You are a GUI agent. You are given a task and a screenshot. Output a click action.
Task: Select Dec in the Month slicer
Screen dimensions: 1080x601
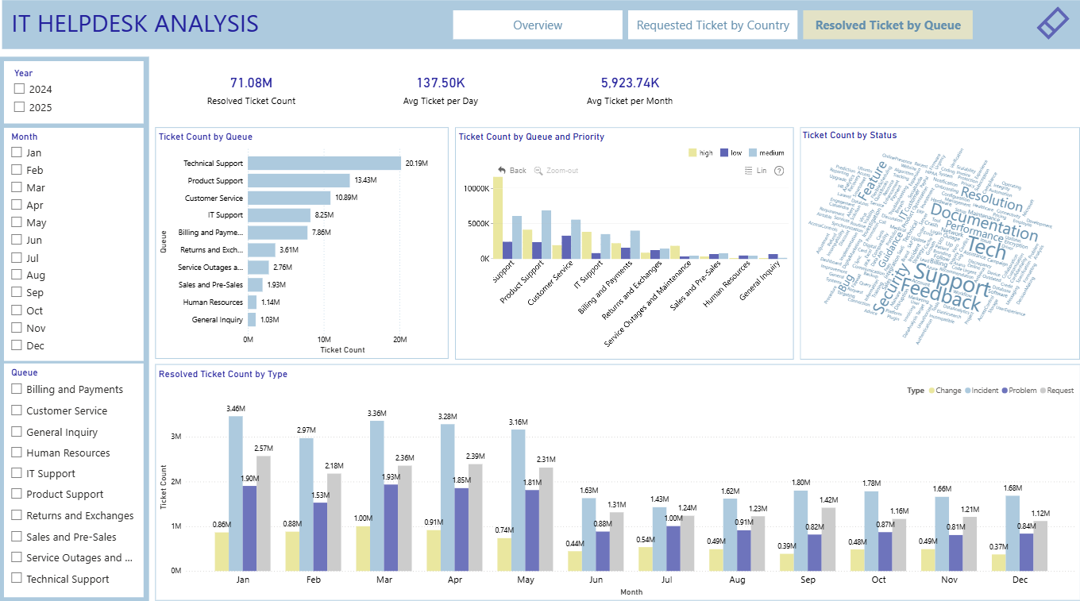coord(17,345)
